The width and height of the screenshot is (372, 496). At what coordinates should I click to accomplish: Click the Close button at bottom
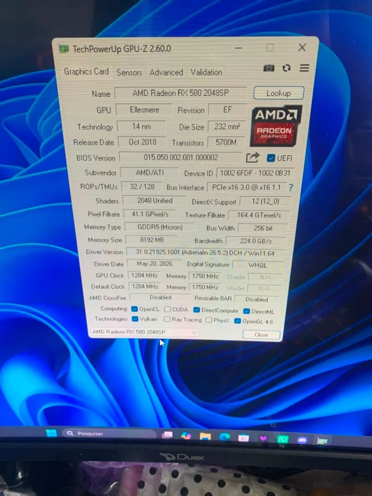coord(261,335)
